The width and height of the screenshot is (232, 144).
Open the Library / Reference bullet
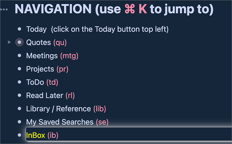coord(20,109)
